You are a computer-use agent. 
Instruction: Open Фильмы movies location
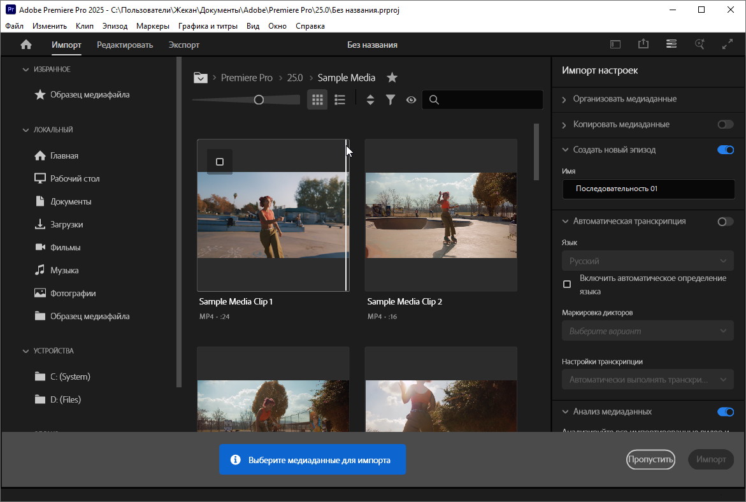point(57,247)
